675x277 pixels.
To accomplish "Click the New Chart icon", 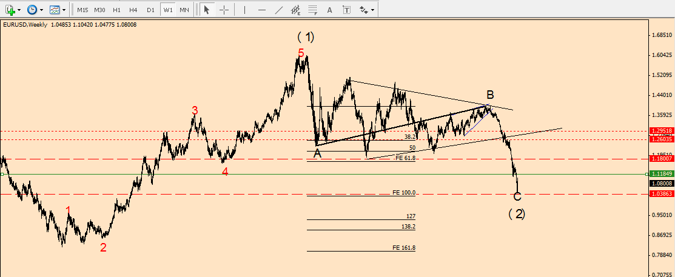I will pos(10,10).
